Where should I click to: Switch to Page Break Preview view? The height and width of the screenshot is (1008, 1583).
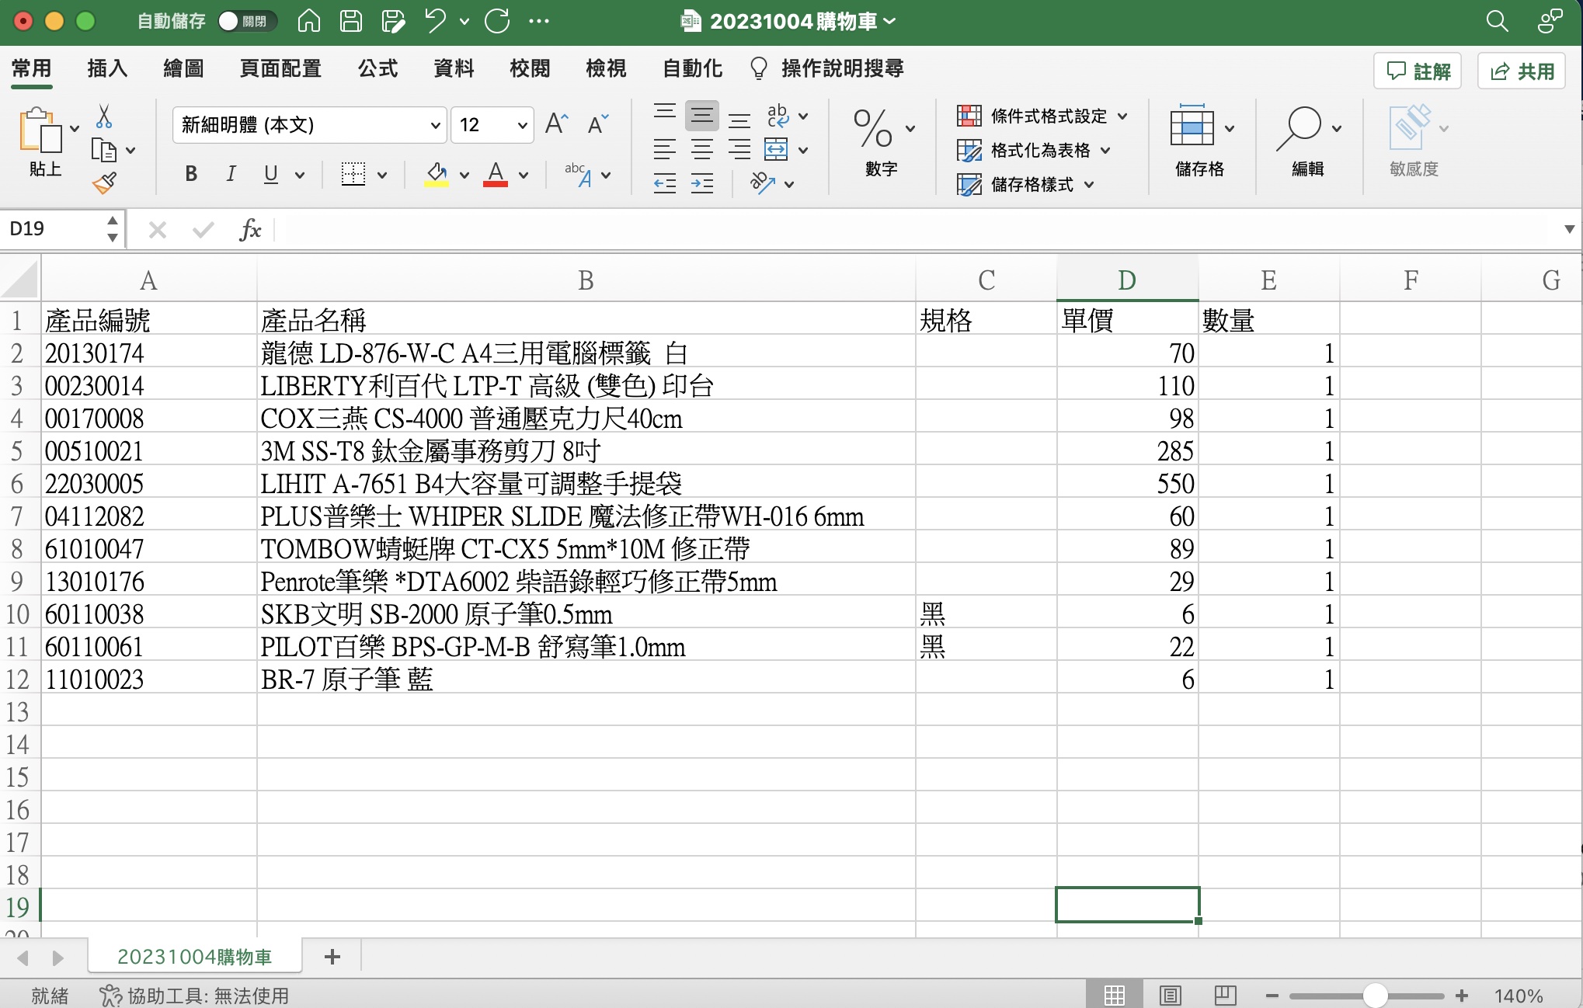pyautogui.click(x=1226, y=996)
